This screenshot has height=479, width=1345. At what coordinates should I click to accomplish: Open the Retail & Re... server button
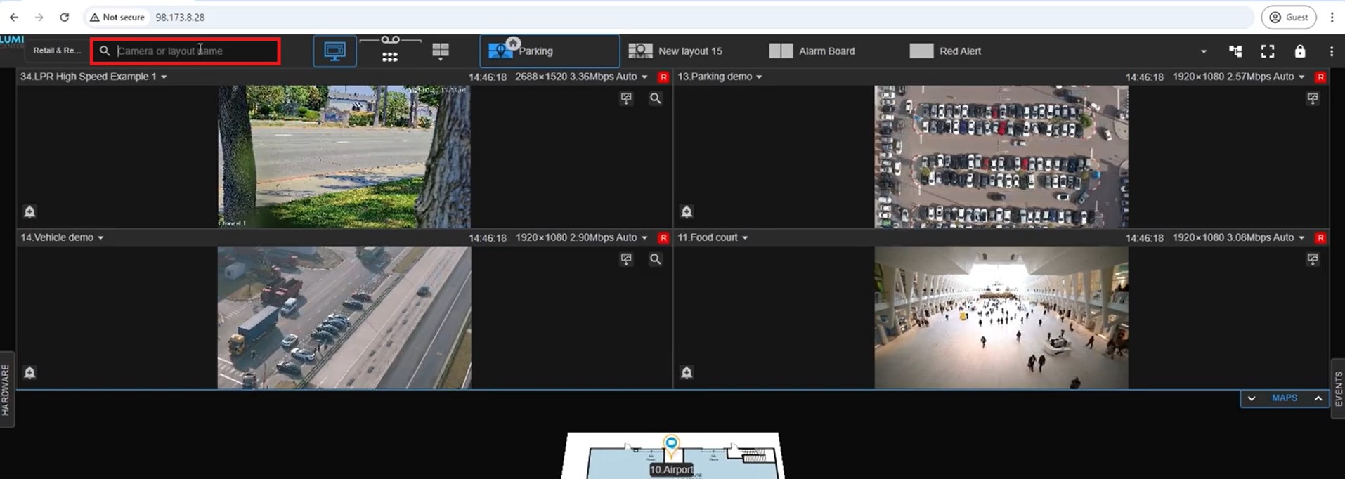[57, 51]
